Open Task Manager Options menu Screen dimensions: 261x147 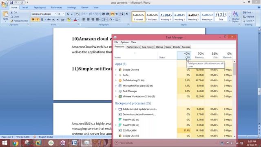tap(124, 42)
